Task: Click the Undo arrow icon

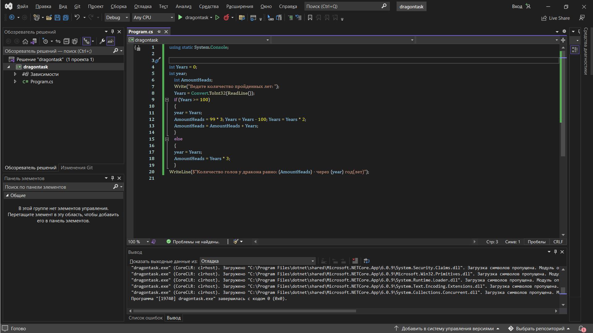Action: click(77, 18)
